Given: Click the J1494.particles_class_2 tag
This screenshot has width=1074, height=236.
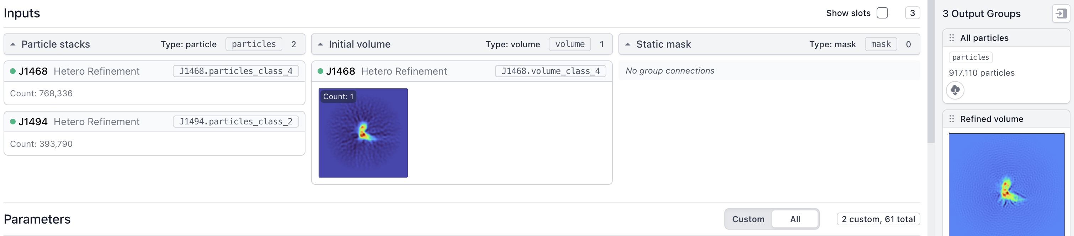Looking at the screenshot, I should [235, 122].
